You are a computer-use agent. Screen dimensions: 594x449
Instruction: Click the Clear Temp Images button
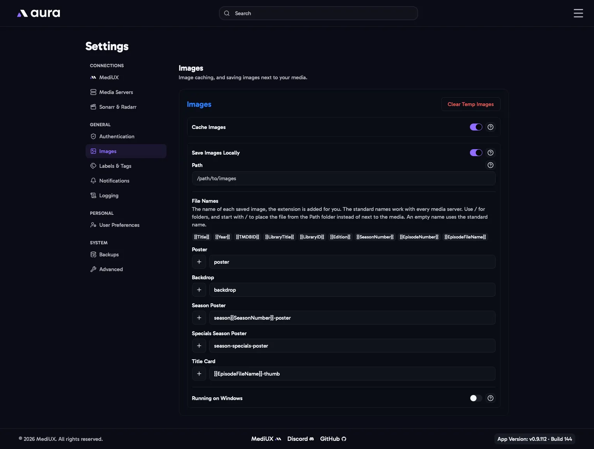(471, 104)
